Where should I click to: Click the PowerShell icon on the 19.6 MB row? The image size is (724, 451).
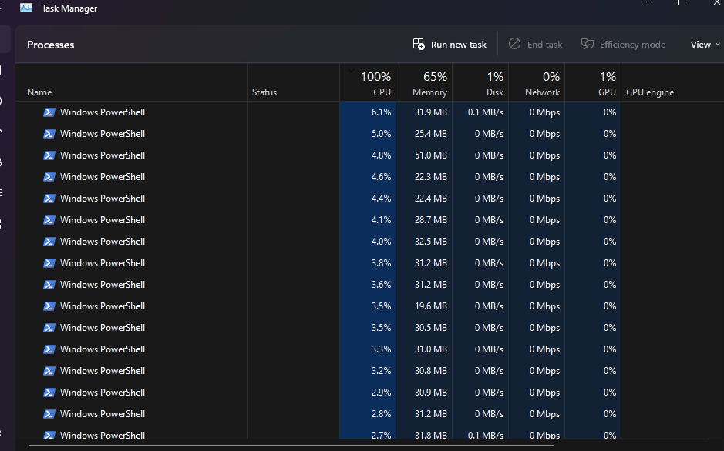pos(49,306)
